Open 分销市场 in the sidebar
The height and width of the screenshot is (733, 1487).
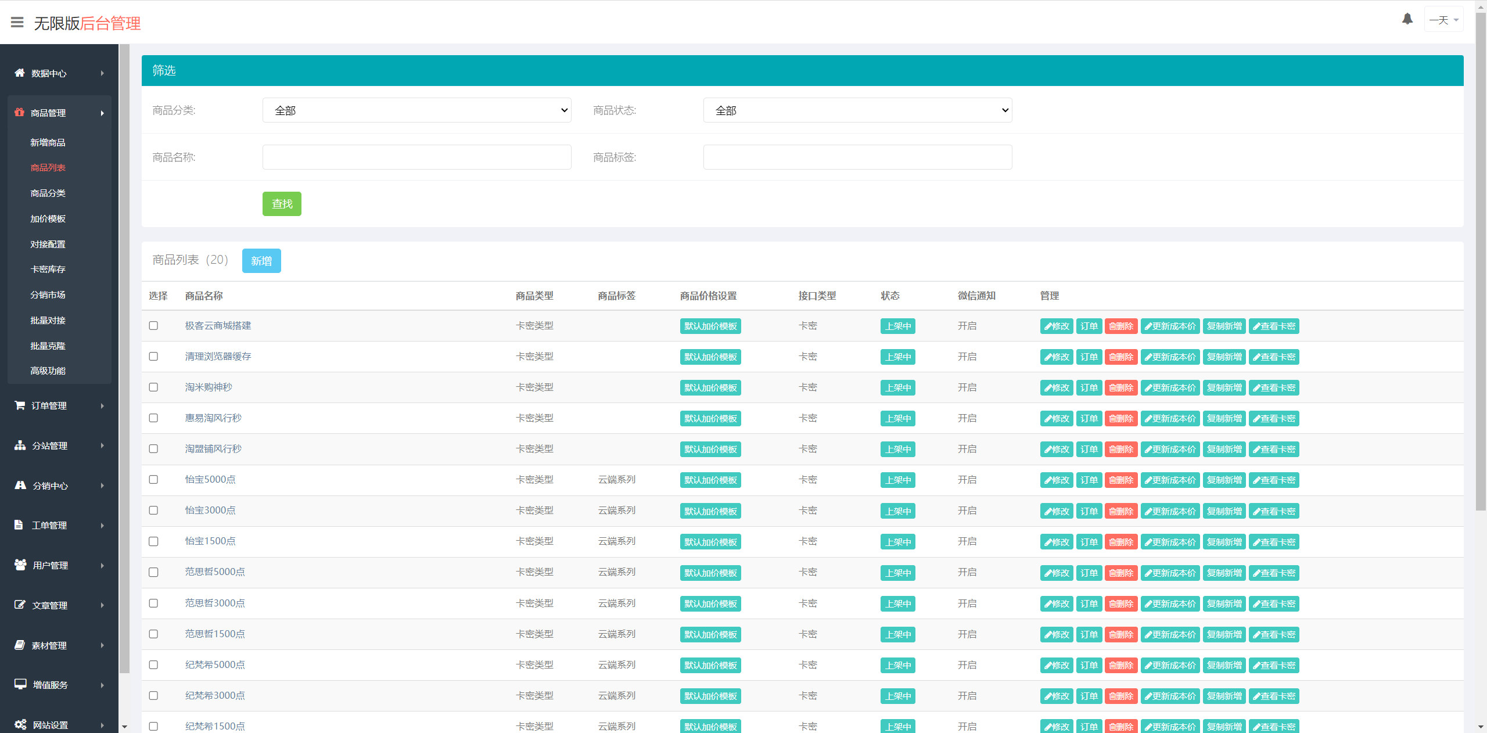pos(48,294)
